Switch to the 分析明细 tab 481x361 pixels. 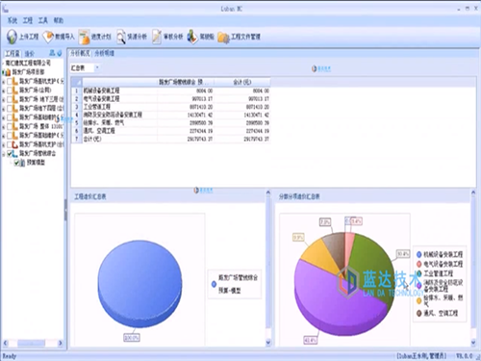pos(104,53)
